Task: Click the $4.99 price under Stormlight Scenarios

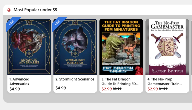Action: (x=61, y=88)
